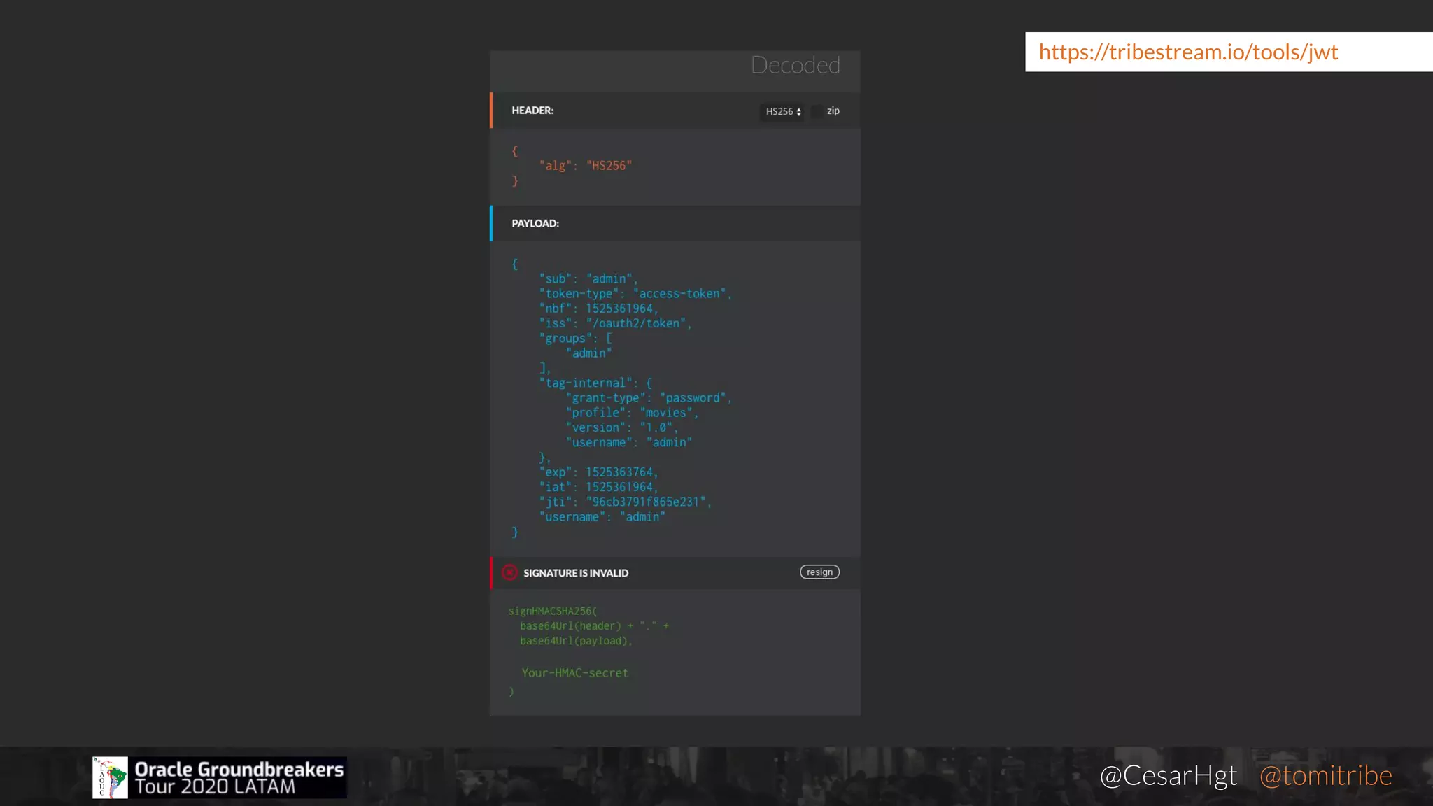Click the LAOUC Latin America map logo

click(x=110, y=777)
